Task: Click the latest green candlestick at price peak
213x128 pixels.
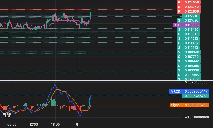Action: coord(90,13)
